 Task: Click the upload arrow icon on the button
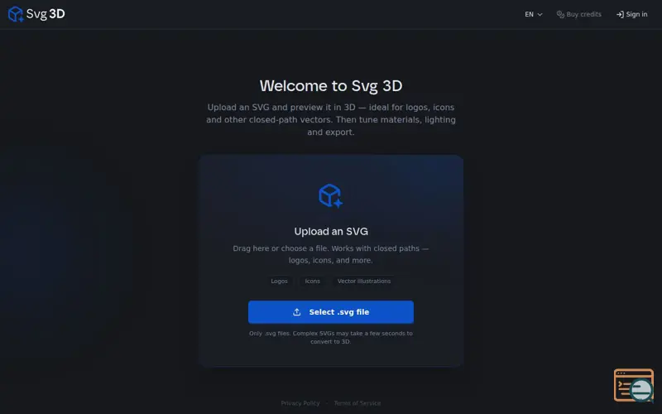[x=297, y=312]
